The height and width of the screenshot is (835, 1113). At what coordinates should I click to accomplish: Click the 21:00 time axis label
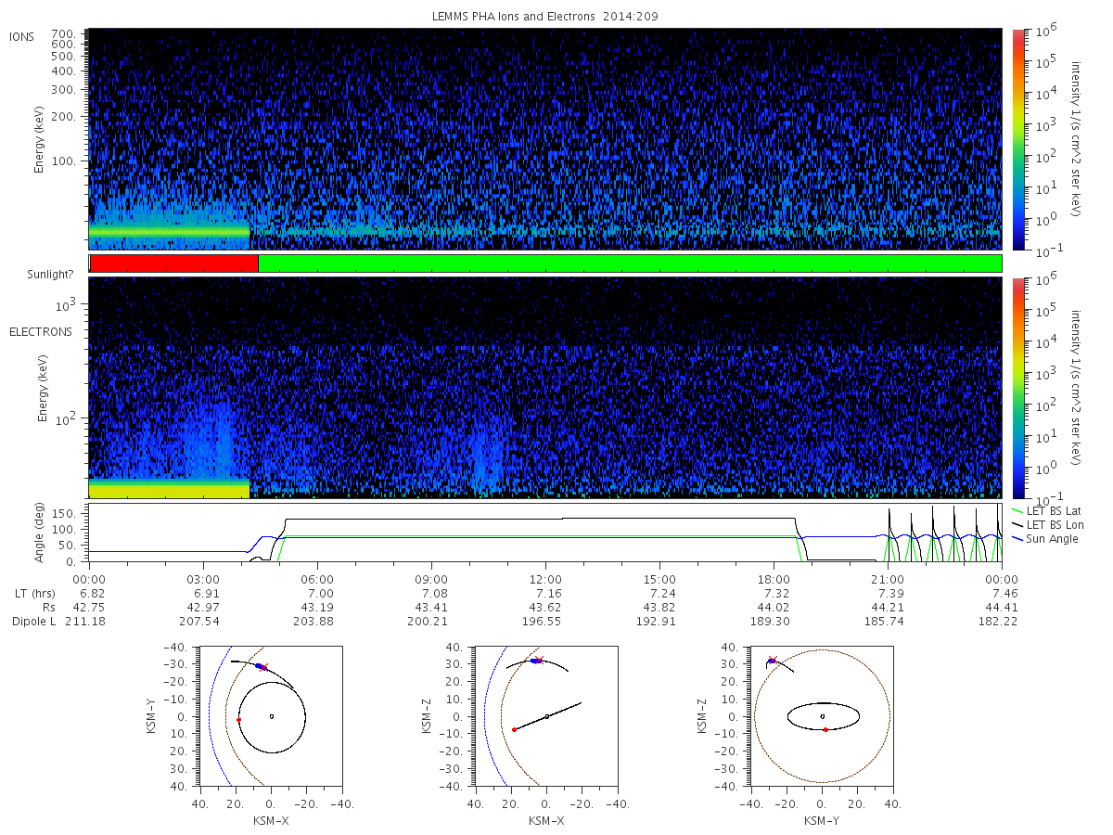[x=888, y=578]
